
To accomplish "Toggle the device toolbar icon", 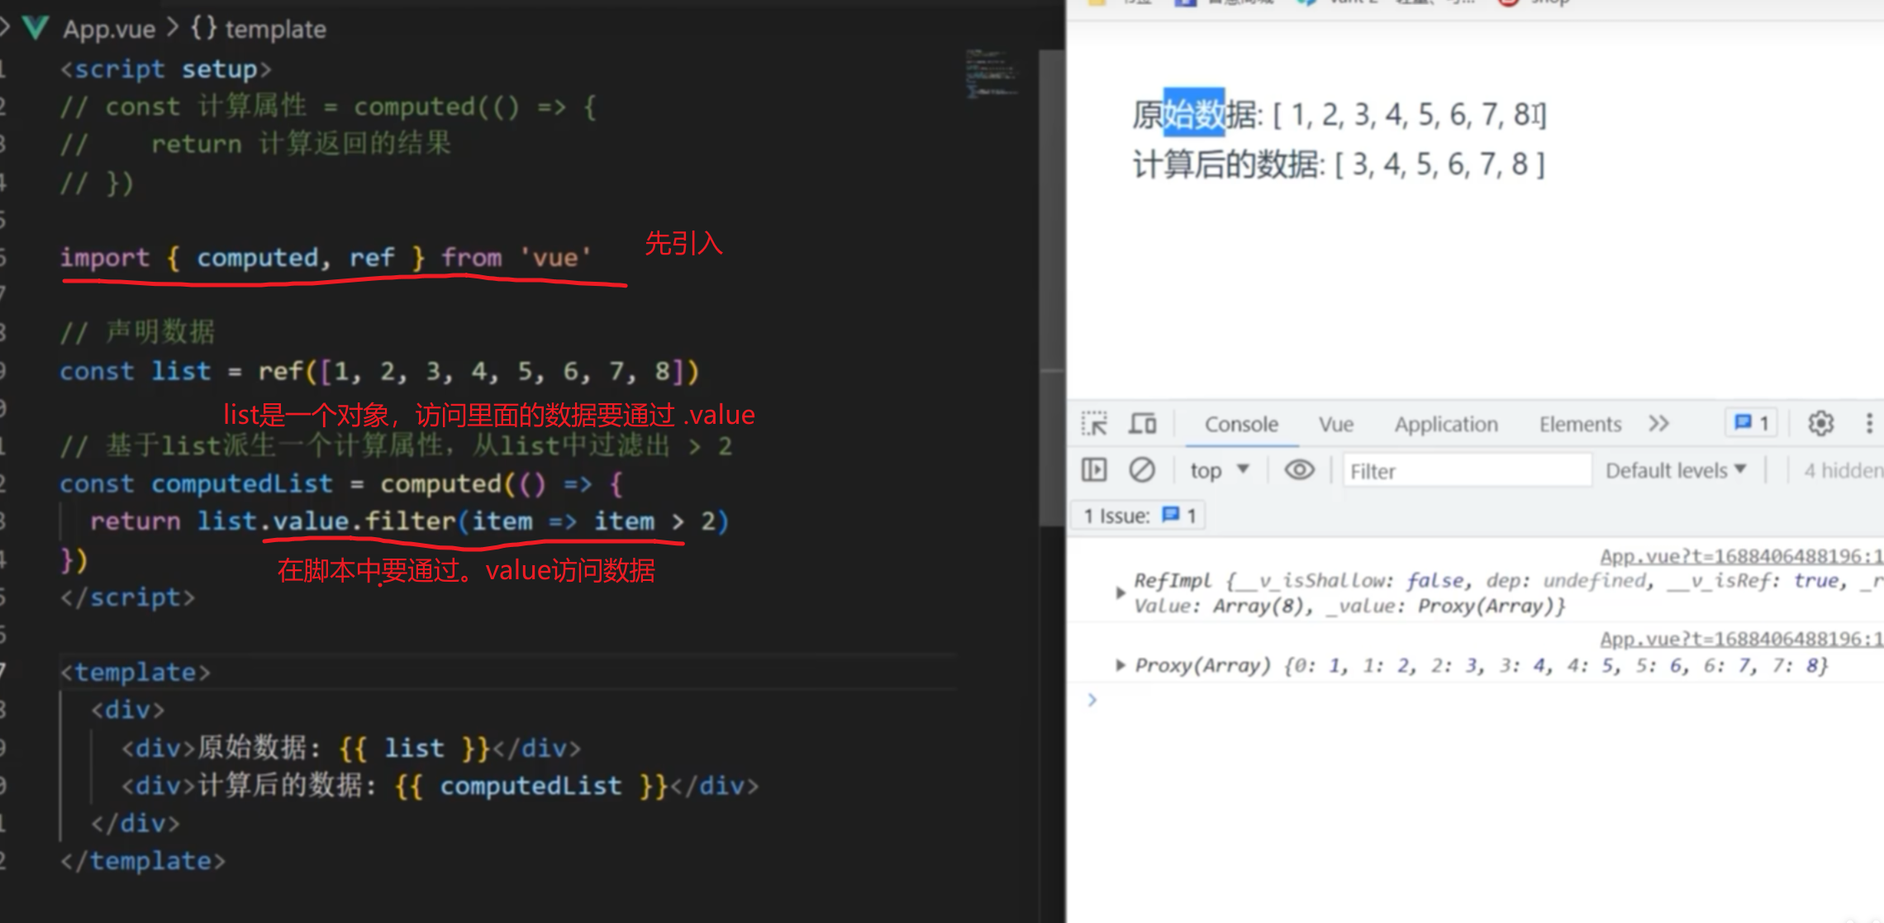I will [x=1143, y=424].
